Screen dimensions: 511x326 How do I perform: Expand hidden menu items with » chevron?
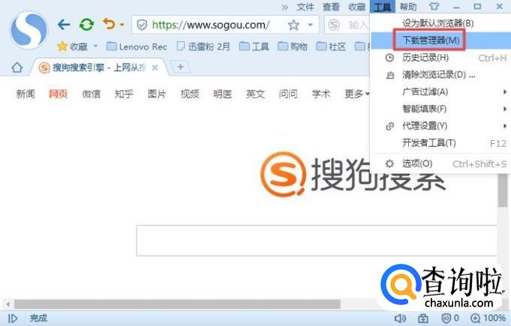pyautogui.click(x=285, y=7)
